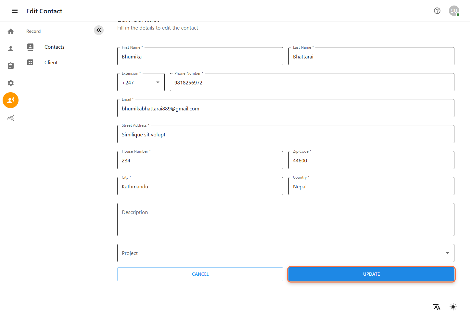Open the person profile sidebar icon

11,49
